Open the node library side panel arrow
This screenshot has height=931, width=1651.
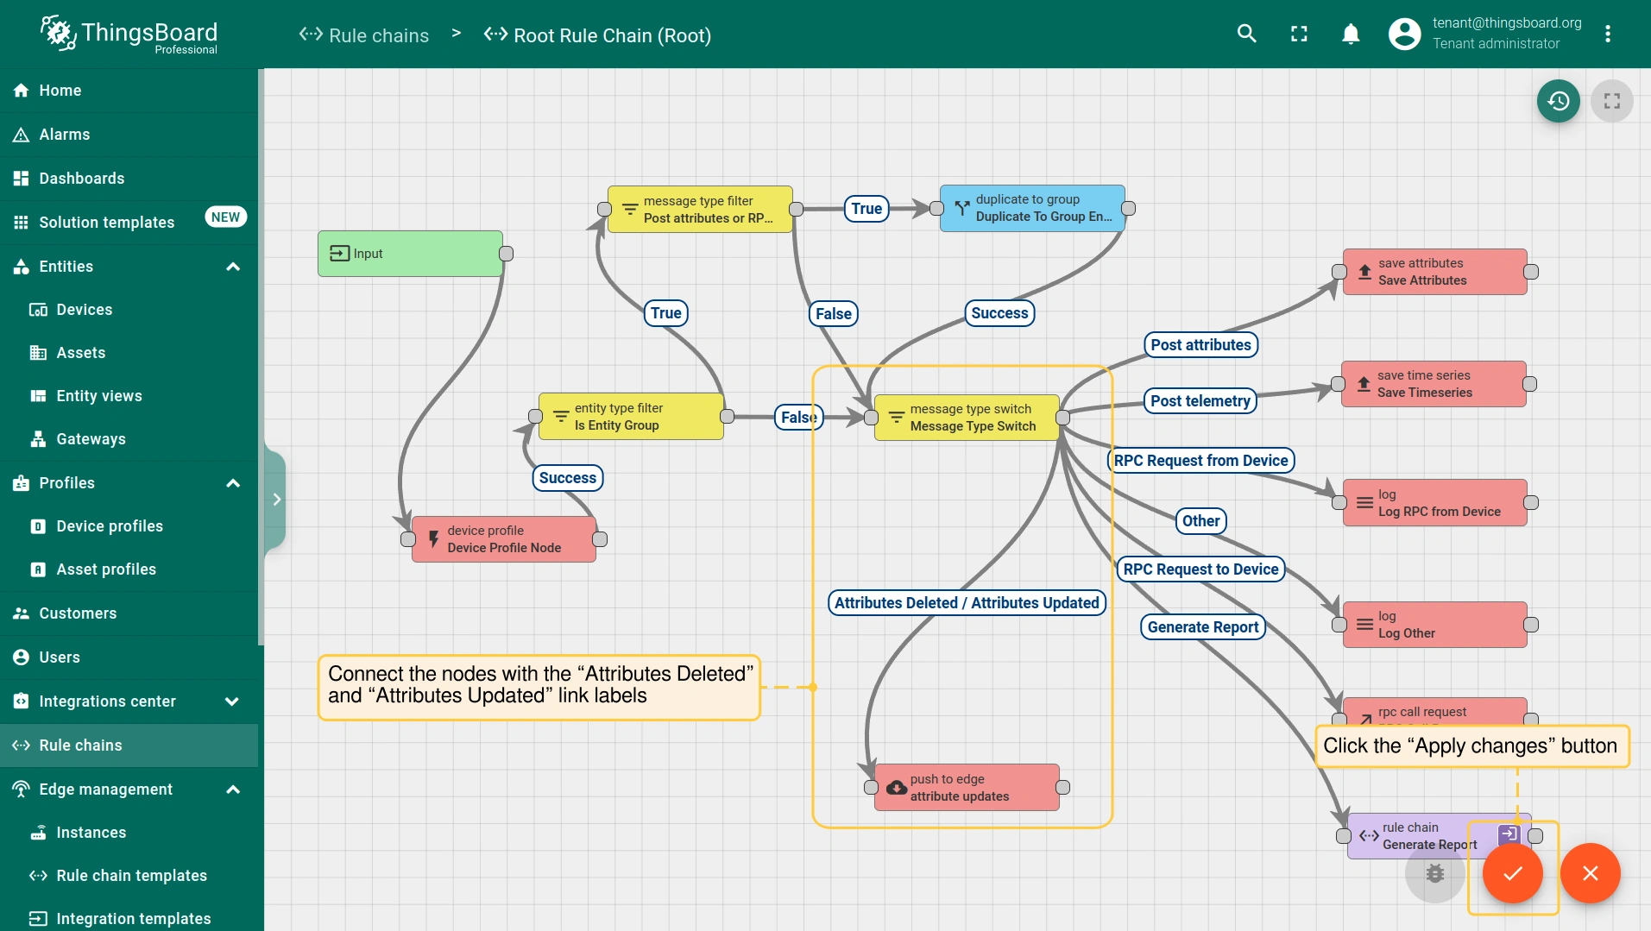coord(276,500)
